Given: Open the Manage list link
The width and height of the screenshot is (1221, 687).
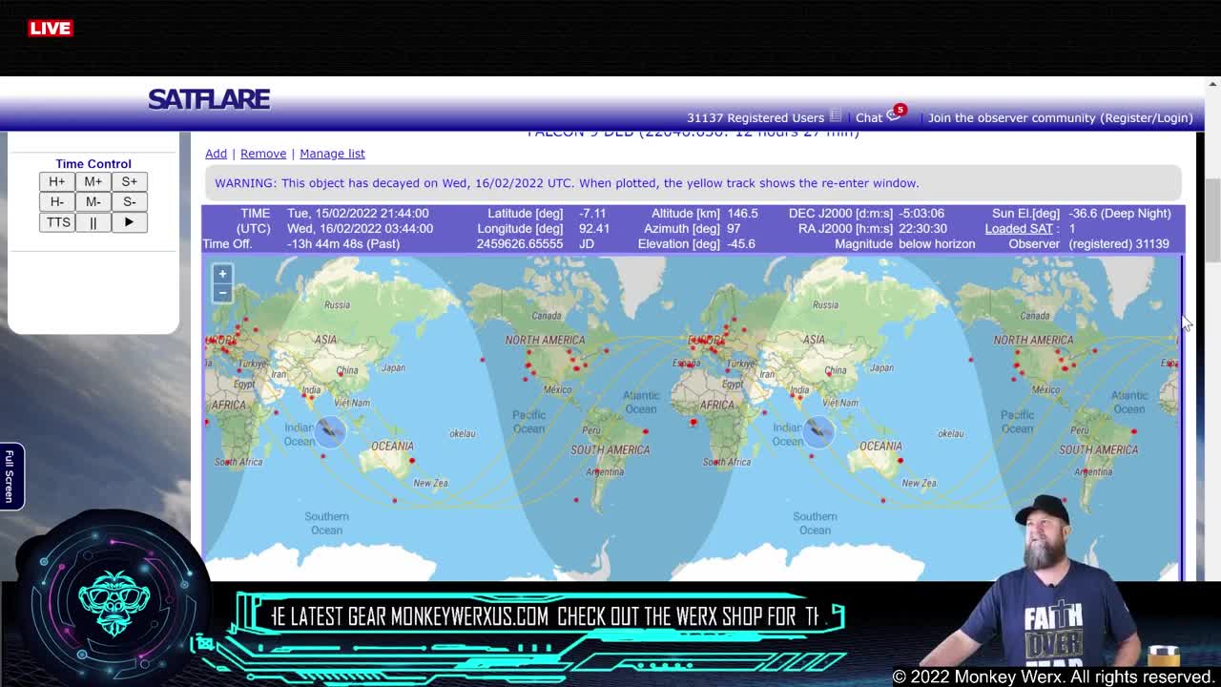Looking at the screenshot, I should (332, 154).
